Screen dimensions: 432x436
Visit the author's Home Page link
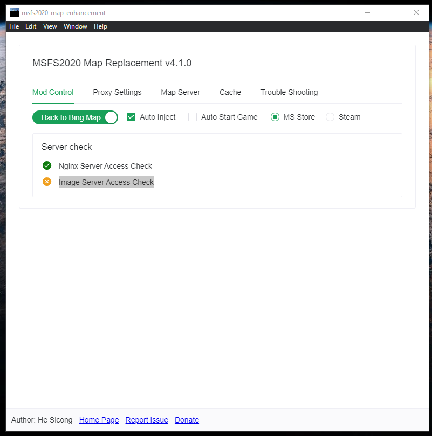[99, 420]
